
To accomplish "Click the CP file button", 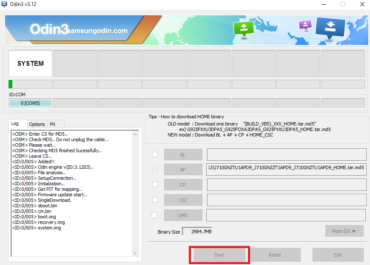I will [183, 185].
